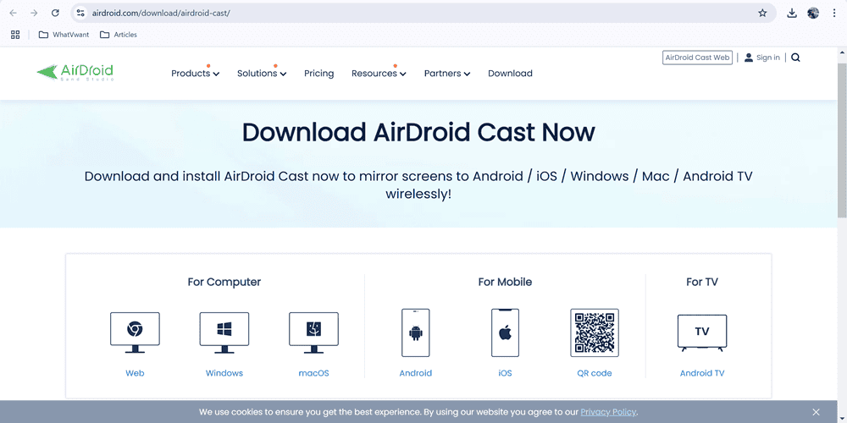847x423 pixels.
Task: Click the For TV heading
Action: click(x=702, y=282)
